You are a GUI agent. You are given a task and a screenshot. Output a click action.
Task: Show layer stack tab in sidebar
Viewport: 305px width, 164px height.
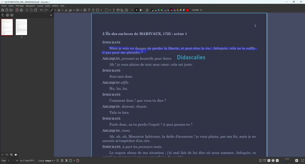(7, 15)
